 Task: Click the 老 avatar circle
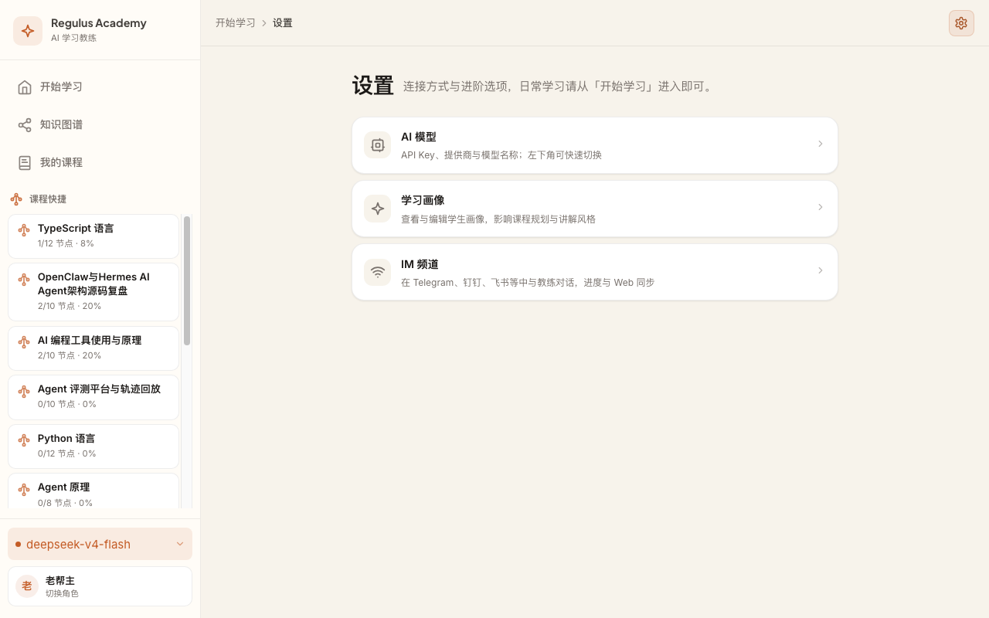coord(27,586)
